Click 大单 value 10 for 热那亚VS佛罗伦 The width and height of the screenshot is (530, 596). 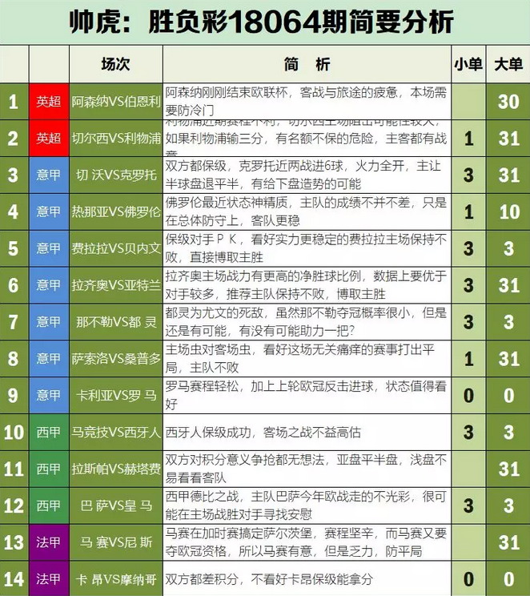tap(508, 211)
